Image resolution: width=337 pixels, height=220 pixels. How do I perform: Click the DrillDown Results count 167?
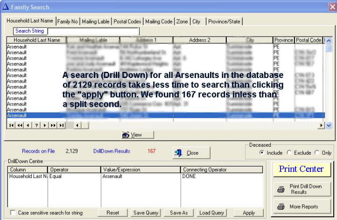pyautogui.click(x=152, y=151)
